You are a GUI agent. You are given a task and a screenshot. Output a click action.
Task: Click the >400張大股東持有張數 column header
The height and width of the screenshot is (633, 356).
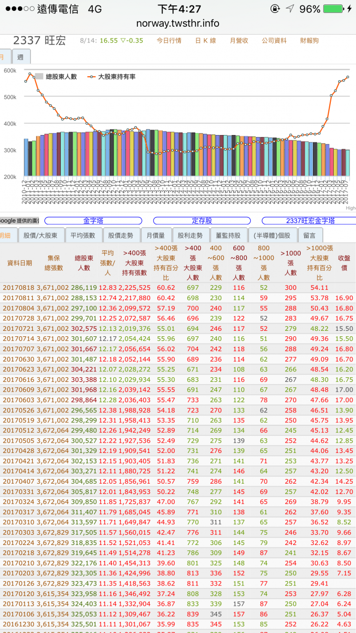(134, 263)
